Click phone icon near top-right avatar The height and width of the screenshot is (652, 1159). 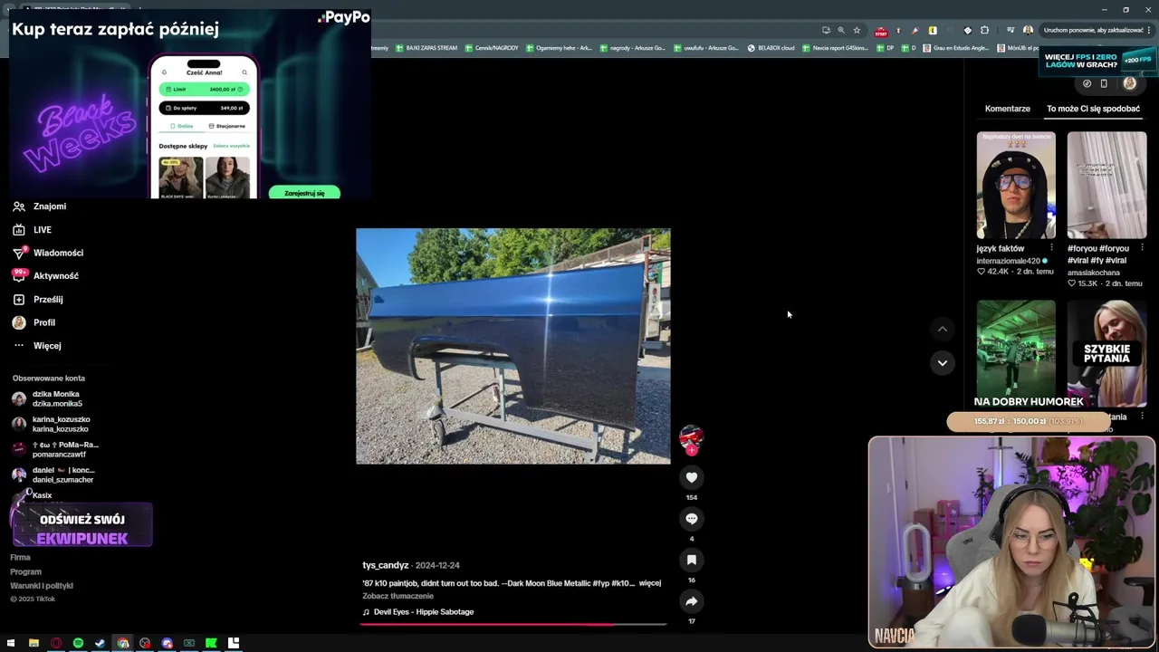coord(1104,83)
